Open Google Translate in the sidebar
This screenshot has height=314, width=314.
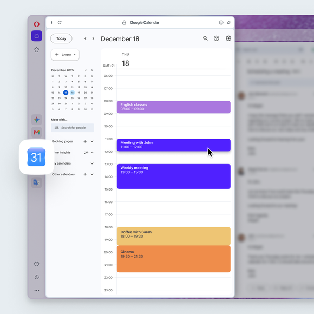[x=36, y=182]
